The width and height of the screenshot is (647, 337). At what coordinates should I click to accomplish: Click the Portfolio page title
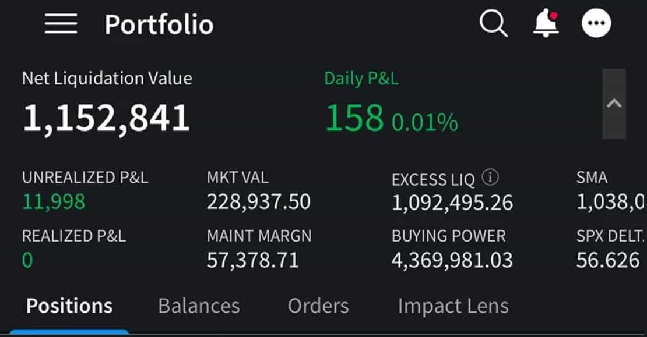(159, 24)
